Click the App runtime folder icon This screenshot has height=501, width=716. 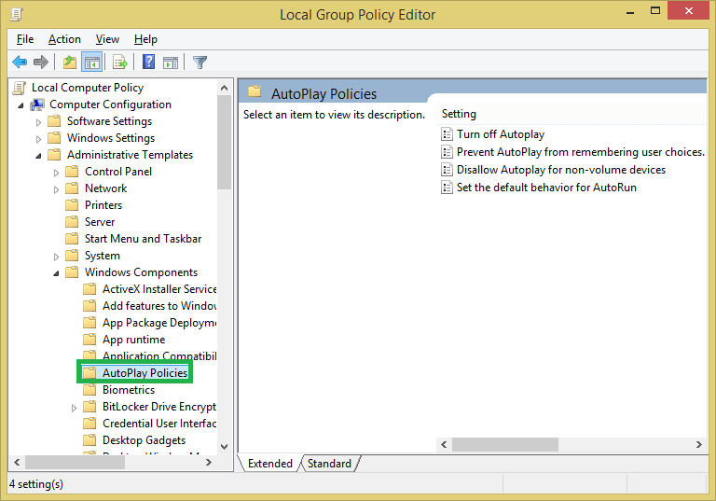(89, 340)
